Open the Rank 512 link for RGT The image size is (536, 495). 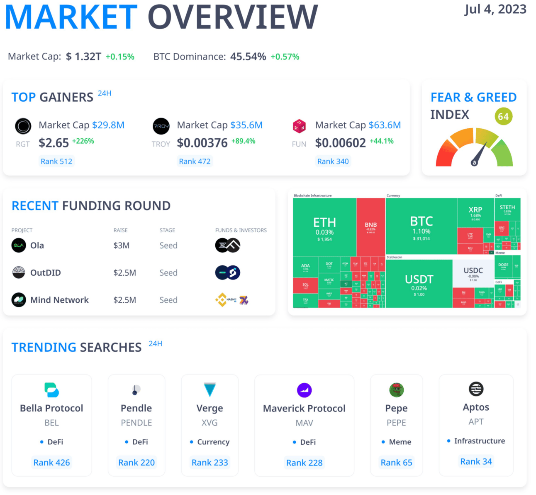[x=56, y=161]
